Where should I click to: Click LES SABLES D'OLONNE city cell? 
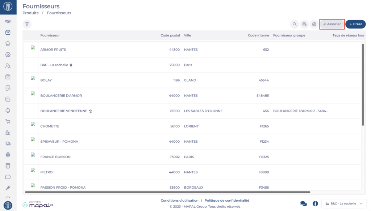[203, 111]
